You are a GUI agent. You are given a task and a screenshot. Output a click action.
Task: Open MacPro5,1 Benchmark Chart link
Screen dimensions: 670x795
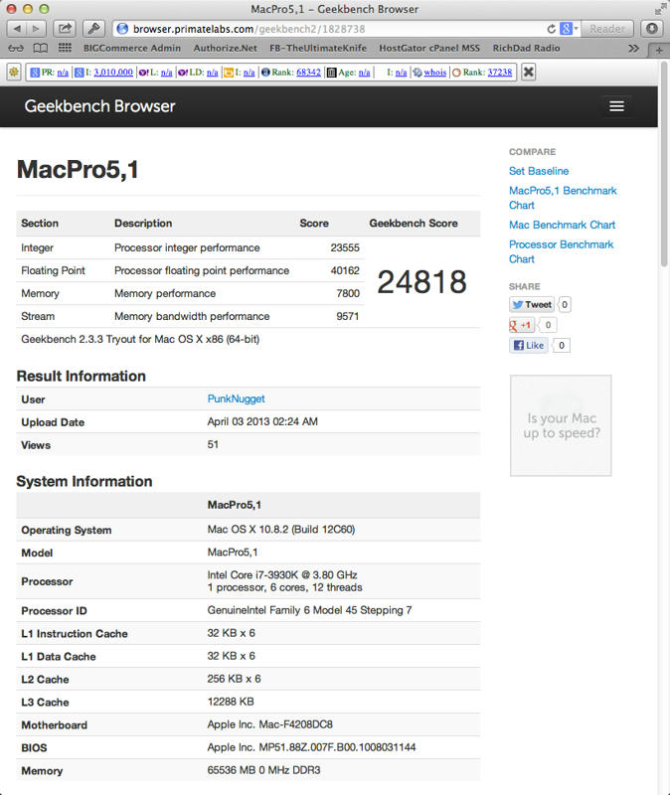pos(563,198)
